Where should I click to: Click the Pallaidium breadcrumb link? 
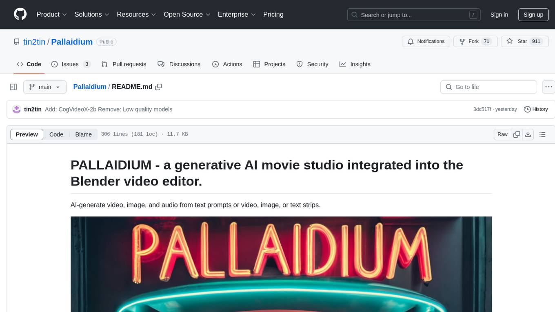90,87
